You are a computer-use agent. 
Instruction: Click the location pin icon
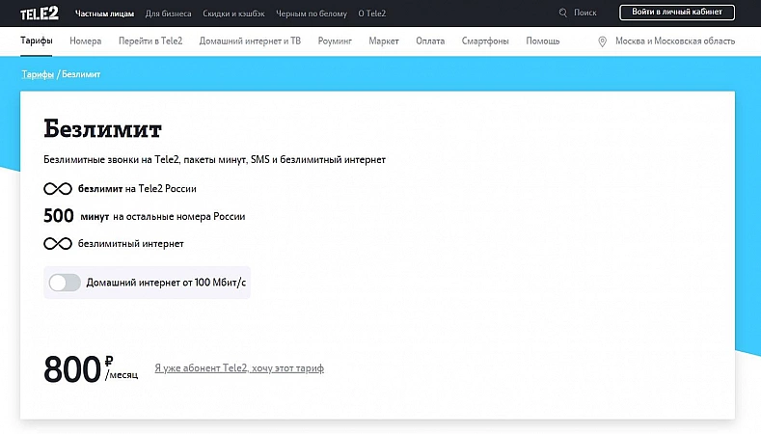point(603,41)
